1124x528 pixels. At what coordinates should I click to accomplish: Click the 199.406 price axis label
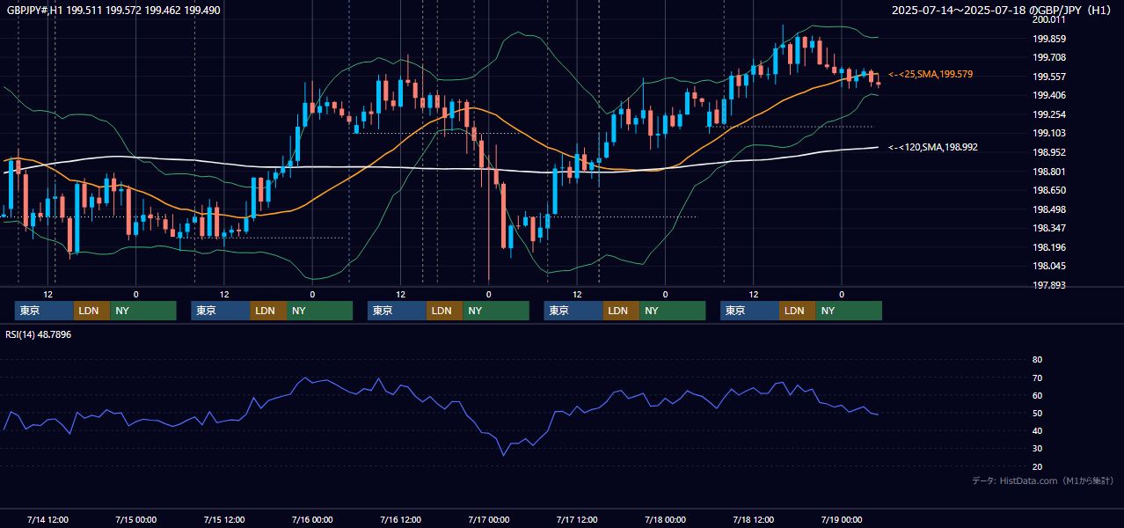click(x=1049, y=96)
